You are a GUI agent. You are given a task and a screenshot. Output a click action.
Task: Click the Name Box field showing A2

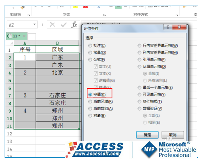20,25
